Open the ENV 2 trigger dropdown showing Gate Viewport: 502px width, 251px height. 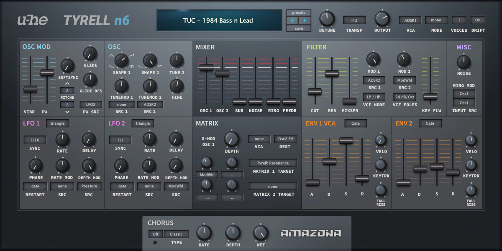(x=430, y=123)
